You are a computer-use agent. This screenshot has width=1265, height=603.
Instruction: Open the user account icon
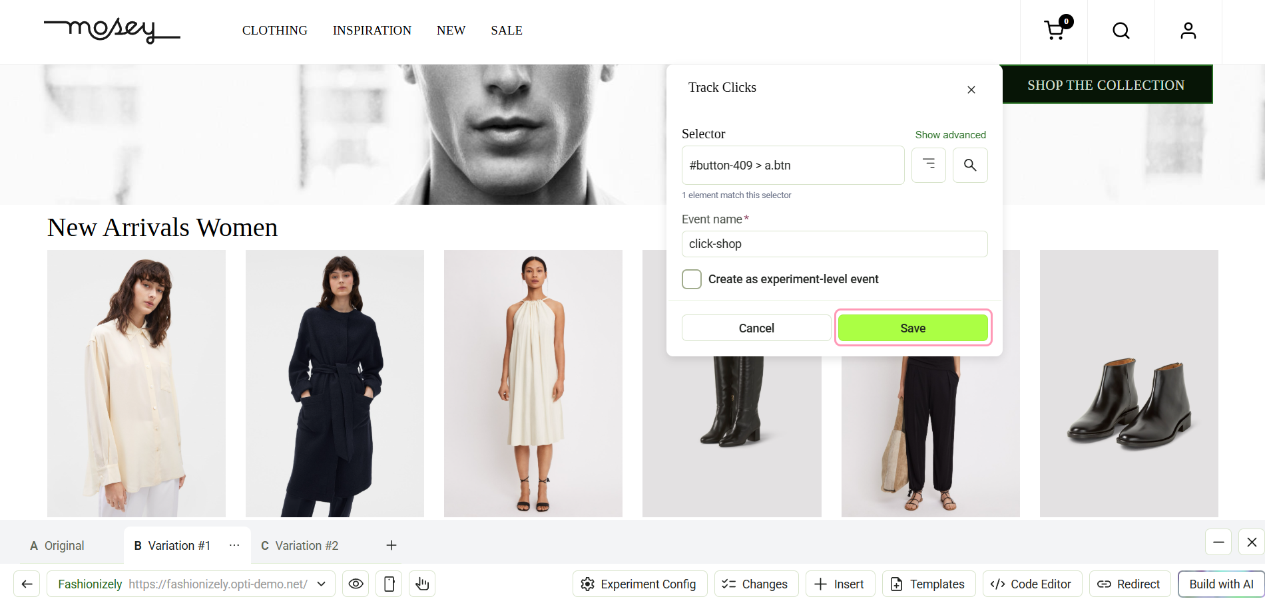tap(1188, 31)
